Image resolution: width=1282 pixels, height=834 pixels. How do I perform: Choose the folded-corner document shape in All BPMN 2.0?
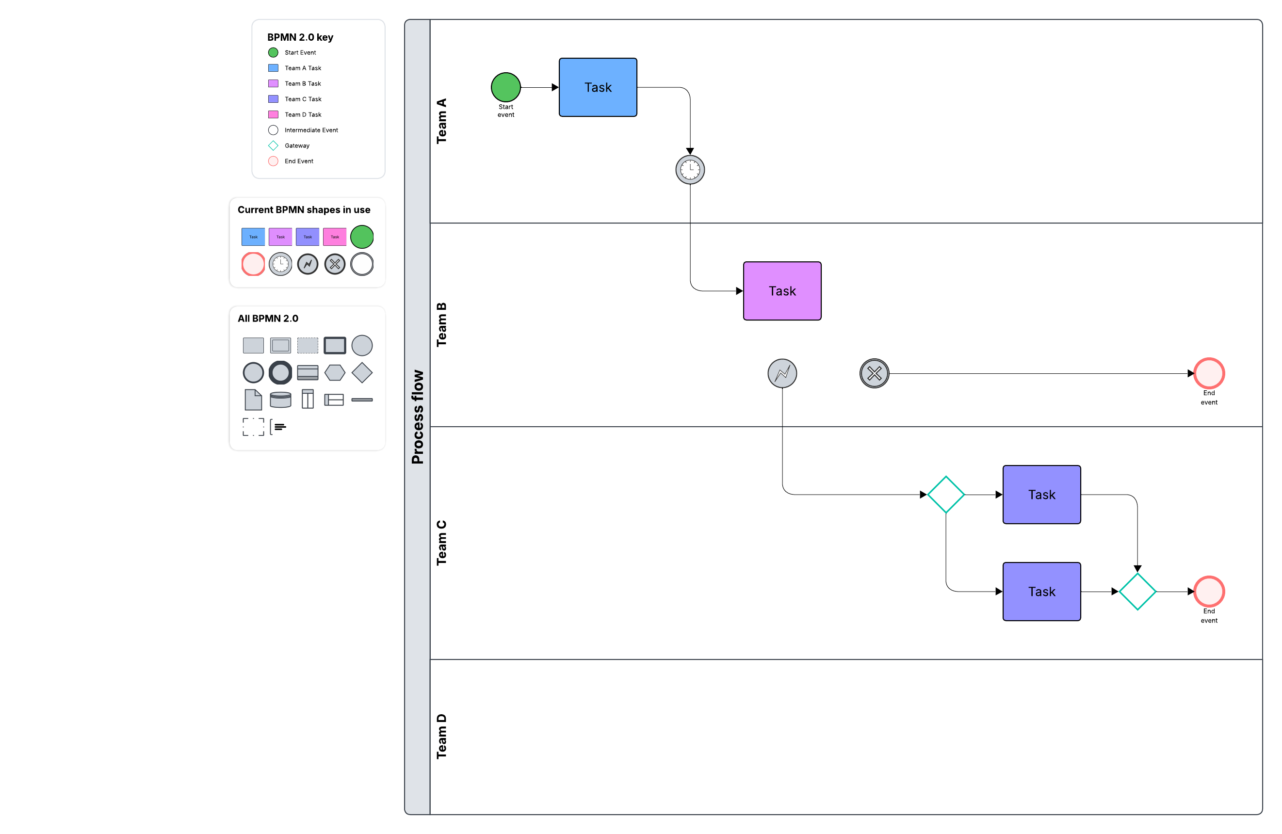253,400
